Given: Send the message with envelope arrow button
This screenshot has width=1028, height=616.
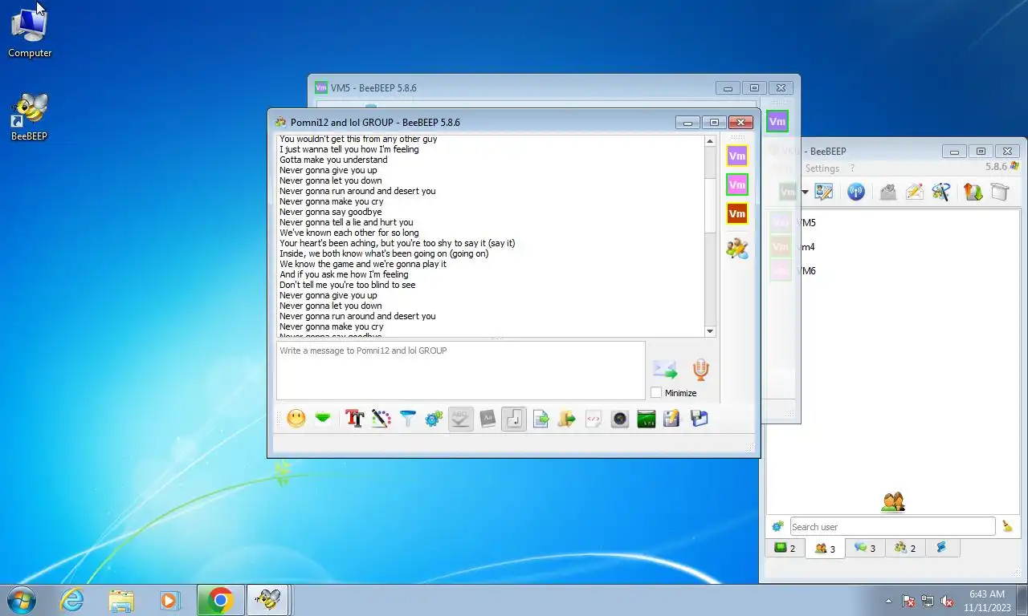Looking at the screenshot, I should pyautogui.click(x=665, y=369).
